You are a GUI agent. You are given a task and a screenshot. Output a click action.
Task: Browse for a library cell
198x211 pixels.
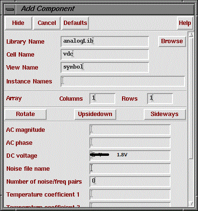click(x=172, y=41)
